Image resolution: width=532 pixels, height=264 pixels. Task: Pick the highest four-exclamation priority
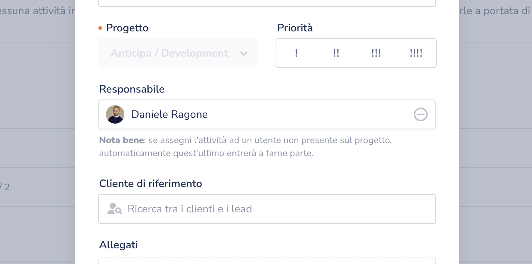click(416, 53)
